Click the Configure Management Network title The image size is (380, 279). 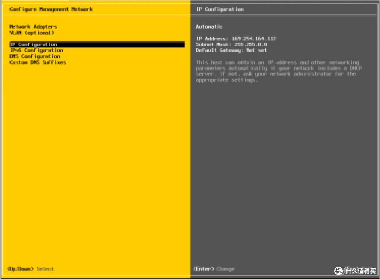tap(51, 9)
